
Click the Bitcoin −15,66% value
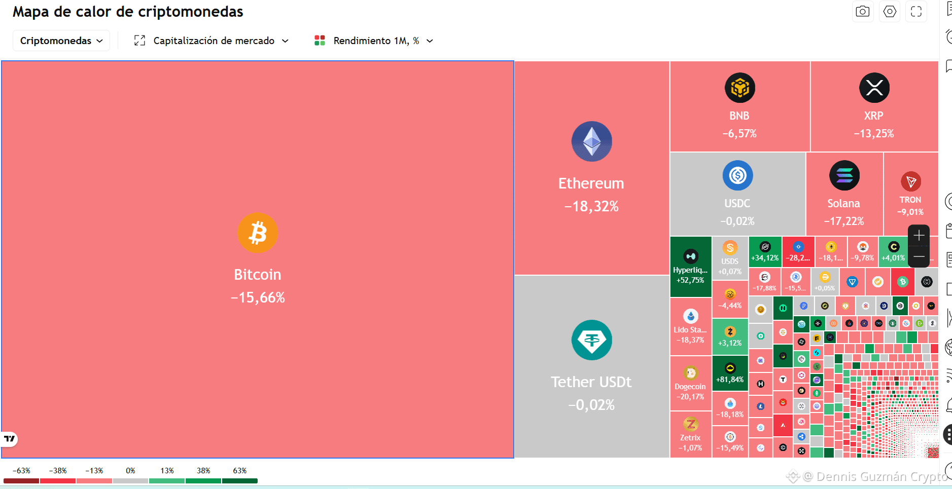click(258, 297)
